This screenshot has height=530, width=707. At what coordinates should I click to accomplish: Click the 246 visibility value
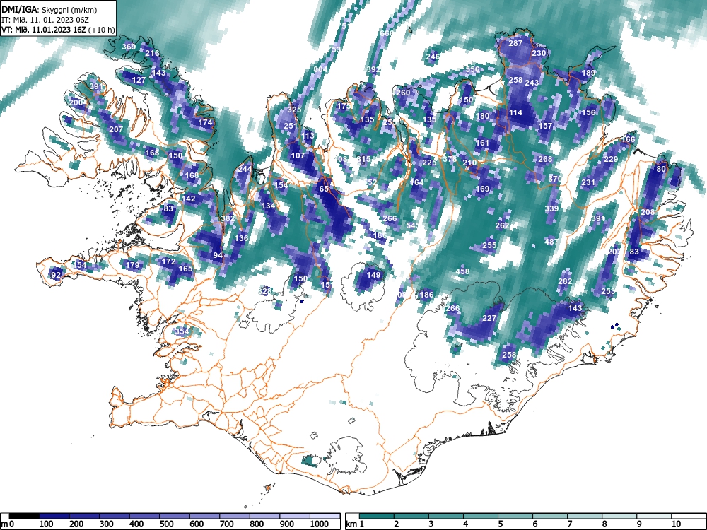point(433,57)
